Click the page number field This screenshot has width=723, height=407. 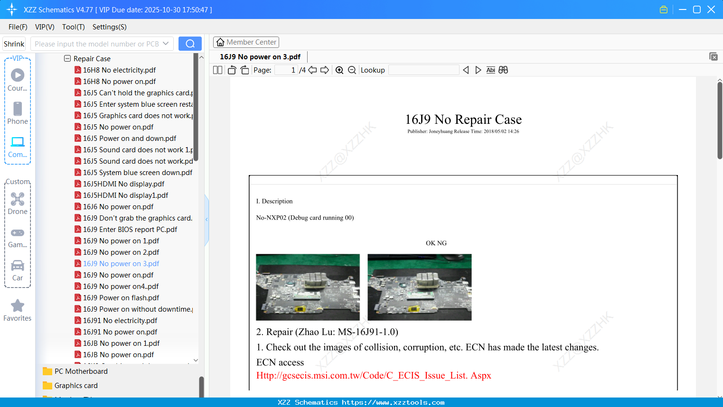[x=286, y=70]
